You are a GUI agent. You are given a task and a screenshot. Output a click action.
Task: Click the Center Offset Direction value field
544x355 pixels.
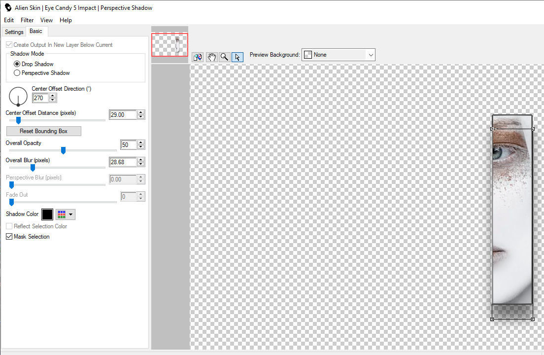[x=40, y=98]
